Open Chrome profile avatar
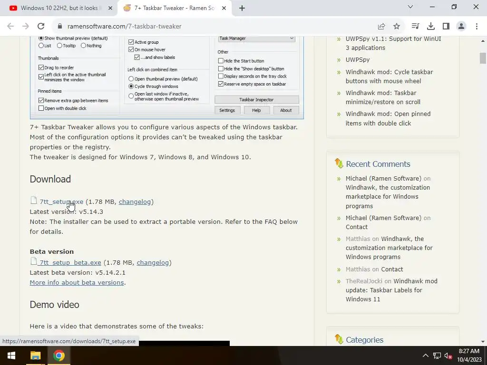Viewport: 487px width, 365px height. tap(461, 27)
